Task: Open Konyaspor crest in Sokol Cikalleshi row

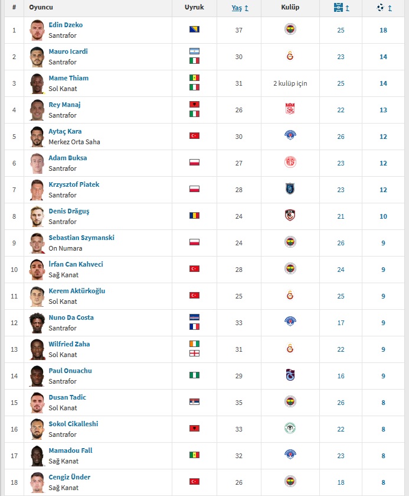Action: 290,428
